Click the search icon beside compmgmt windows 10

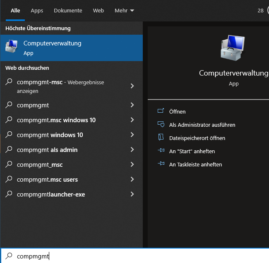(9, 135)
